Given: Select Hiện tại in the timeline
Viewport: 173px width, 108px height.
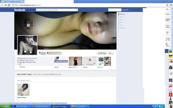Looking at the screenshot, I should click(122, 14).
